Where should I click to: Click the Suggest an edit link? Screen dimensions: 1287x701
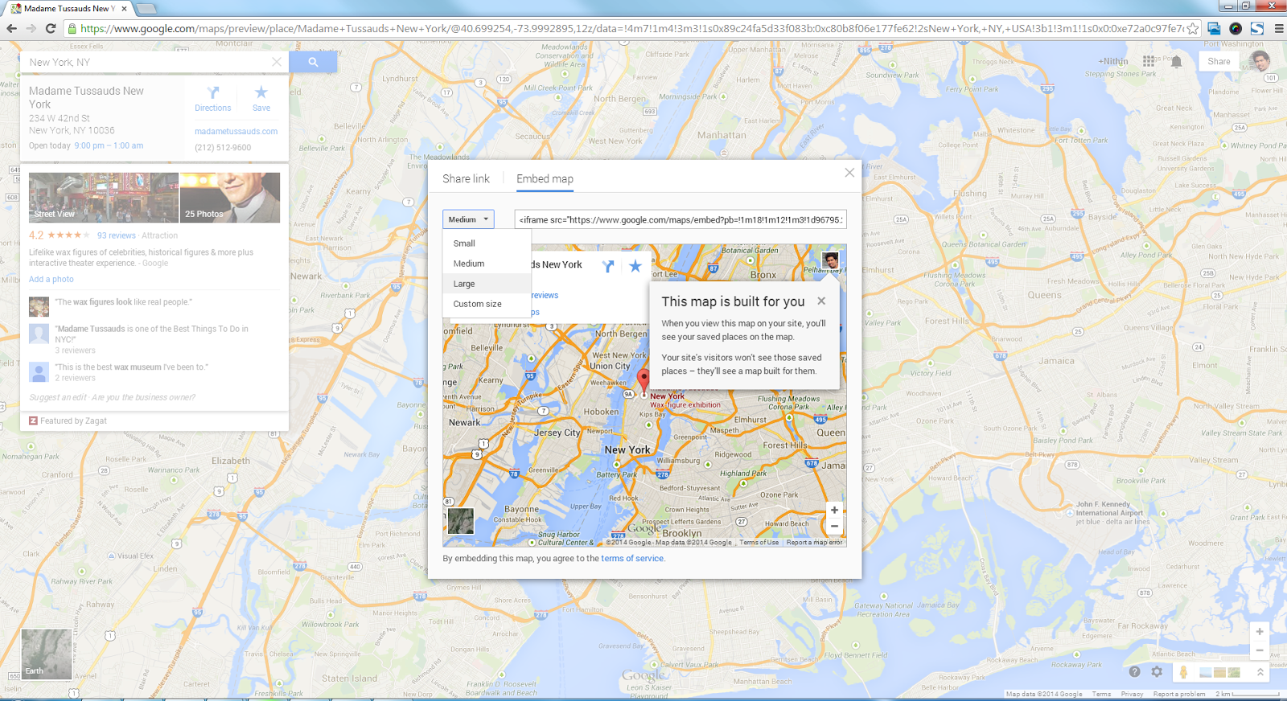coord(58,397)
